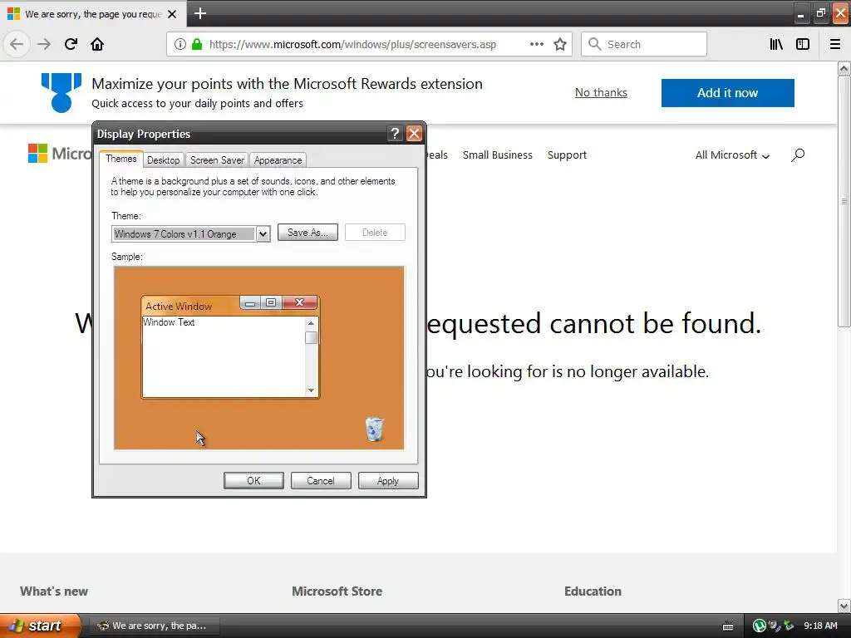This screenshot has height=638, width=851.
Task: Click the green secure padlock icon
Action: [197, 44]
